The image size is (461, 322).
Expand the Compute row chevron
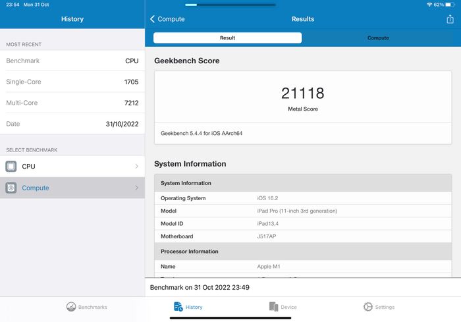(x=137, y=188)
